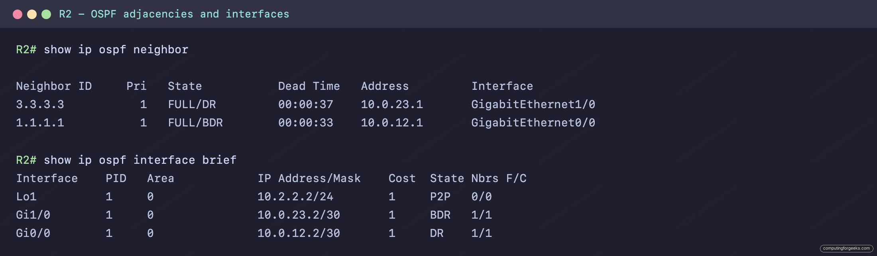The width and height of the screenshot is (877, 256).
Task: Select neighbor ID 1.1.1.1
Action: pos(40,123)
